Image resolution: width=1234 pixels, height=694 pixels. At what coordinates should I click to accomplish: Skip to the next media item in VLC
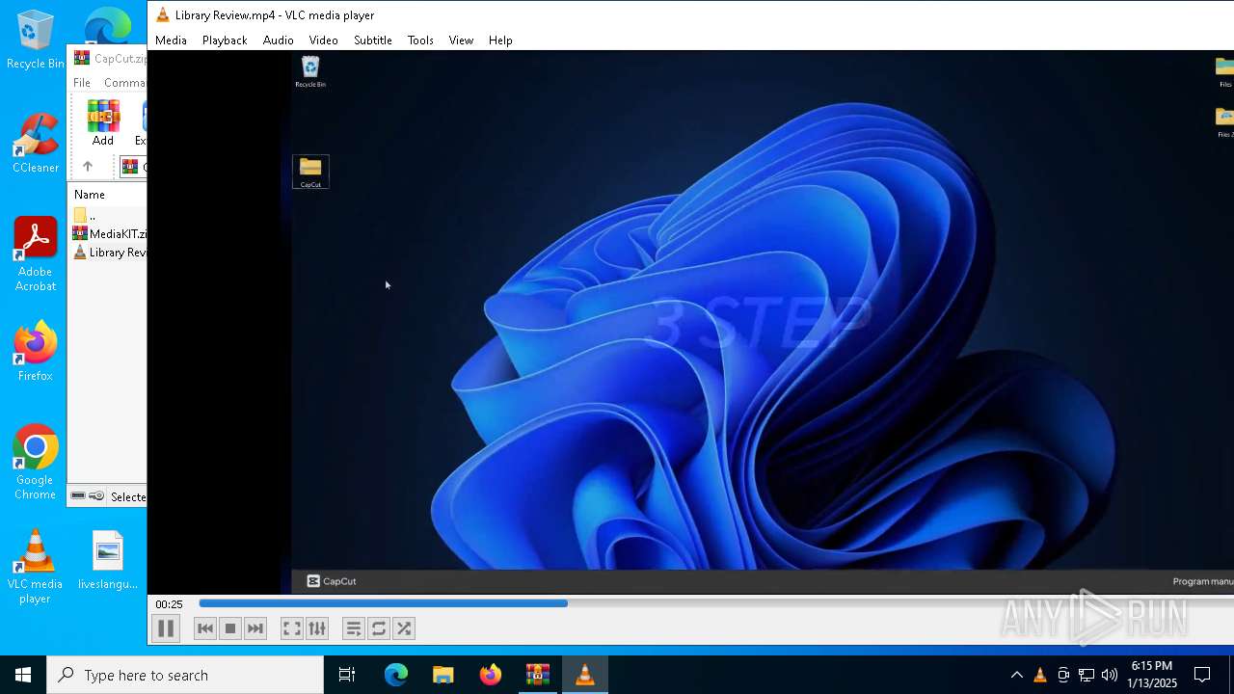[x=255, y=628]
